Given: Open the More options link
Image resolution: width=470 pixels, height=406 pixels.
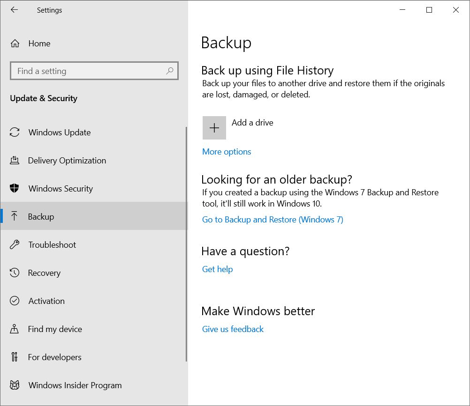Looking at the screenshot, I should [x=227, y=152].
